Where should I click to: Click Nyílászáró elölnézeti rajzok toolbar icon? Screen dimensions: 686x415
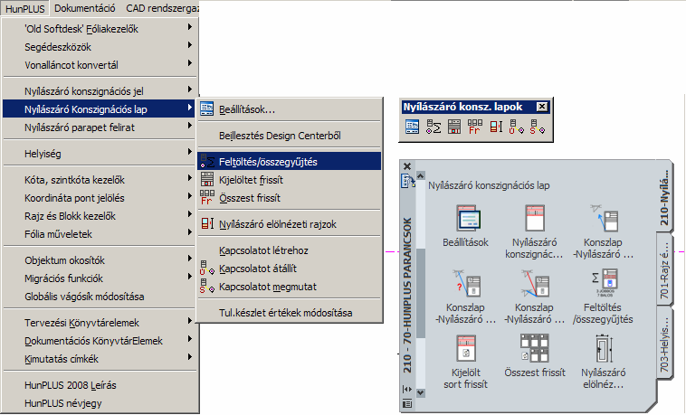[x=496, y=127]
